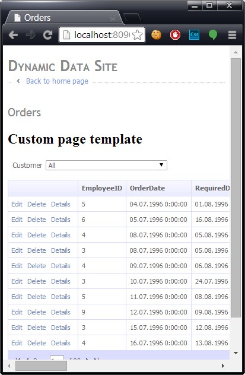The height and width of the screenshot is (375, 245).
Task: View Details of the 10.07.1996 order
Action: coord(61,281)
